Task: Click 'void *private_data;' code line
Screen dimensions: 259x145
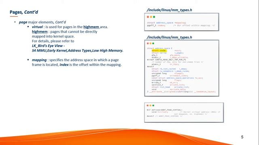Action: (169, 89)
